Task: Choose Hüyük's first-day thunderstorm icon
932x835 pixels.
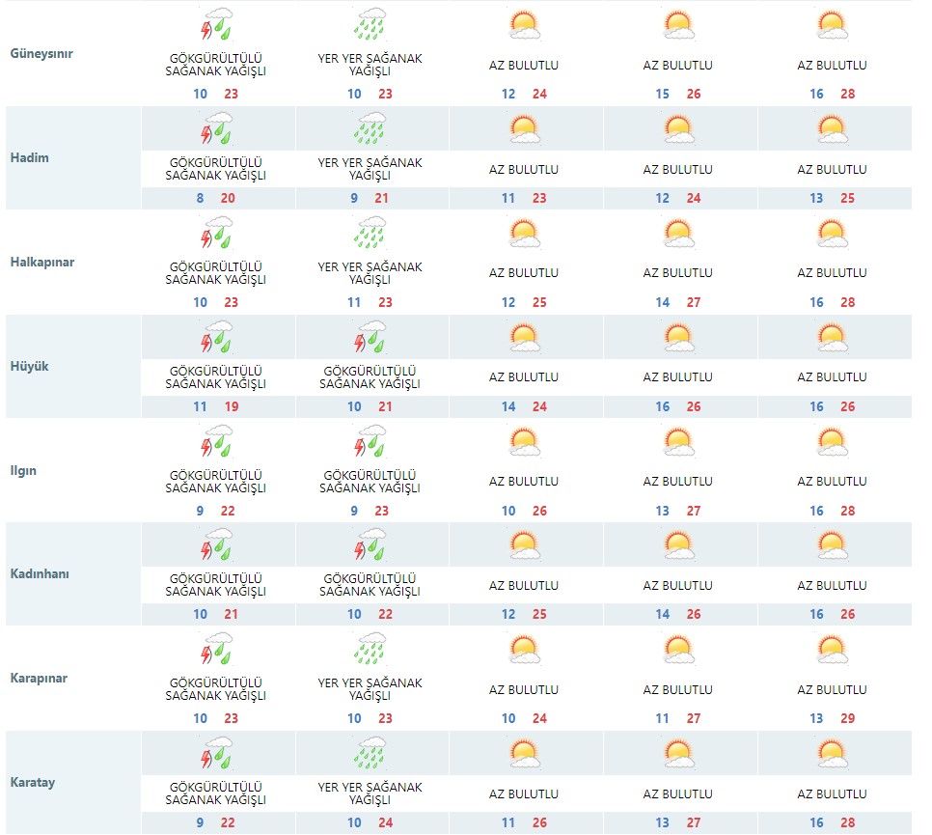Action: tap(216, 337)
